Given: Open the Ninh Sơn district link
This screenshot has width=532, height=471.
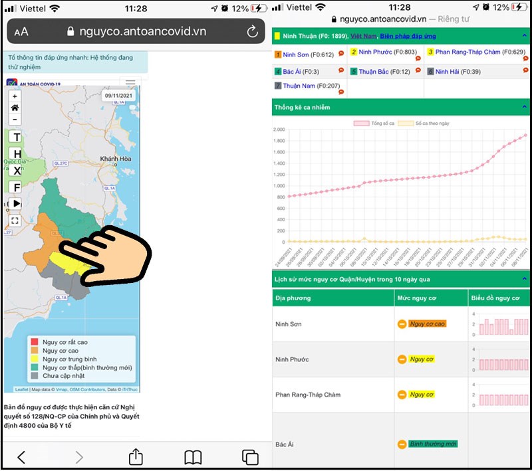Looking at the screenshot, I should [x=295, y=54].
